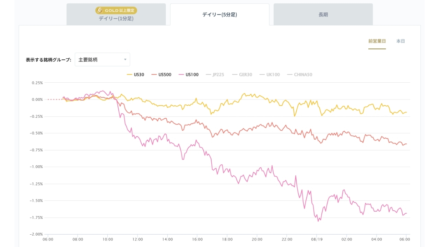Screen dimensions: 439x247
Task: Click the 10:00 time axis label
Action: 108,239
